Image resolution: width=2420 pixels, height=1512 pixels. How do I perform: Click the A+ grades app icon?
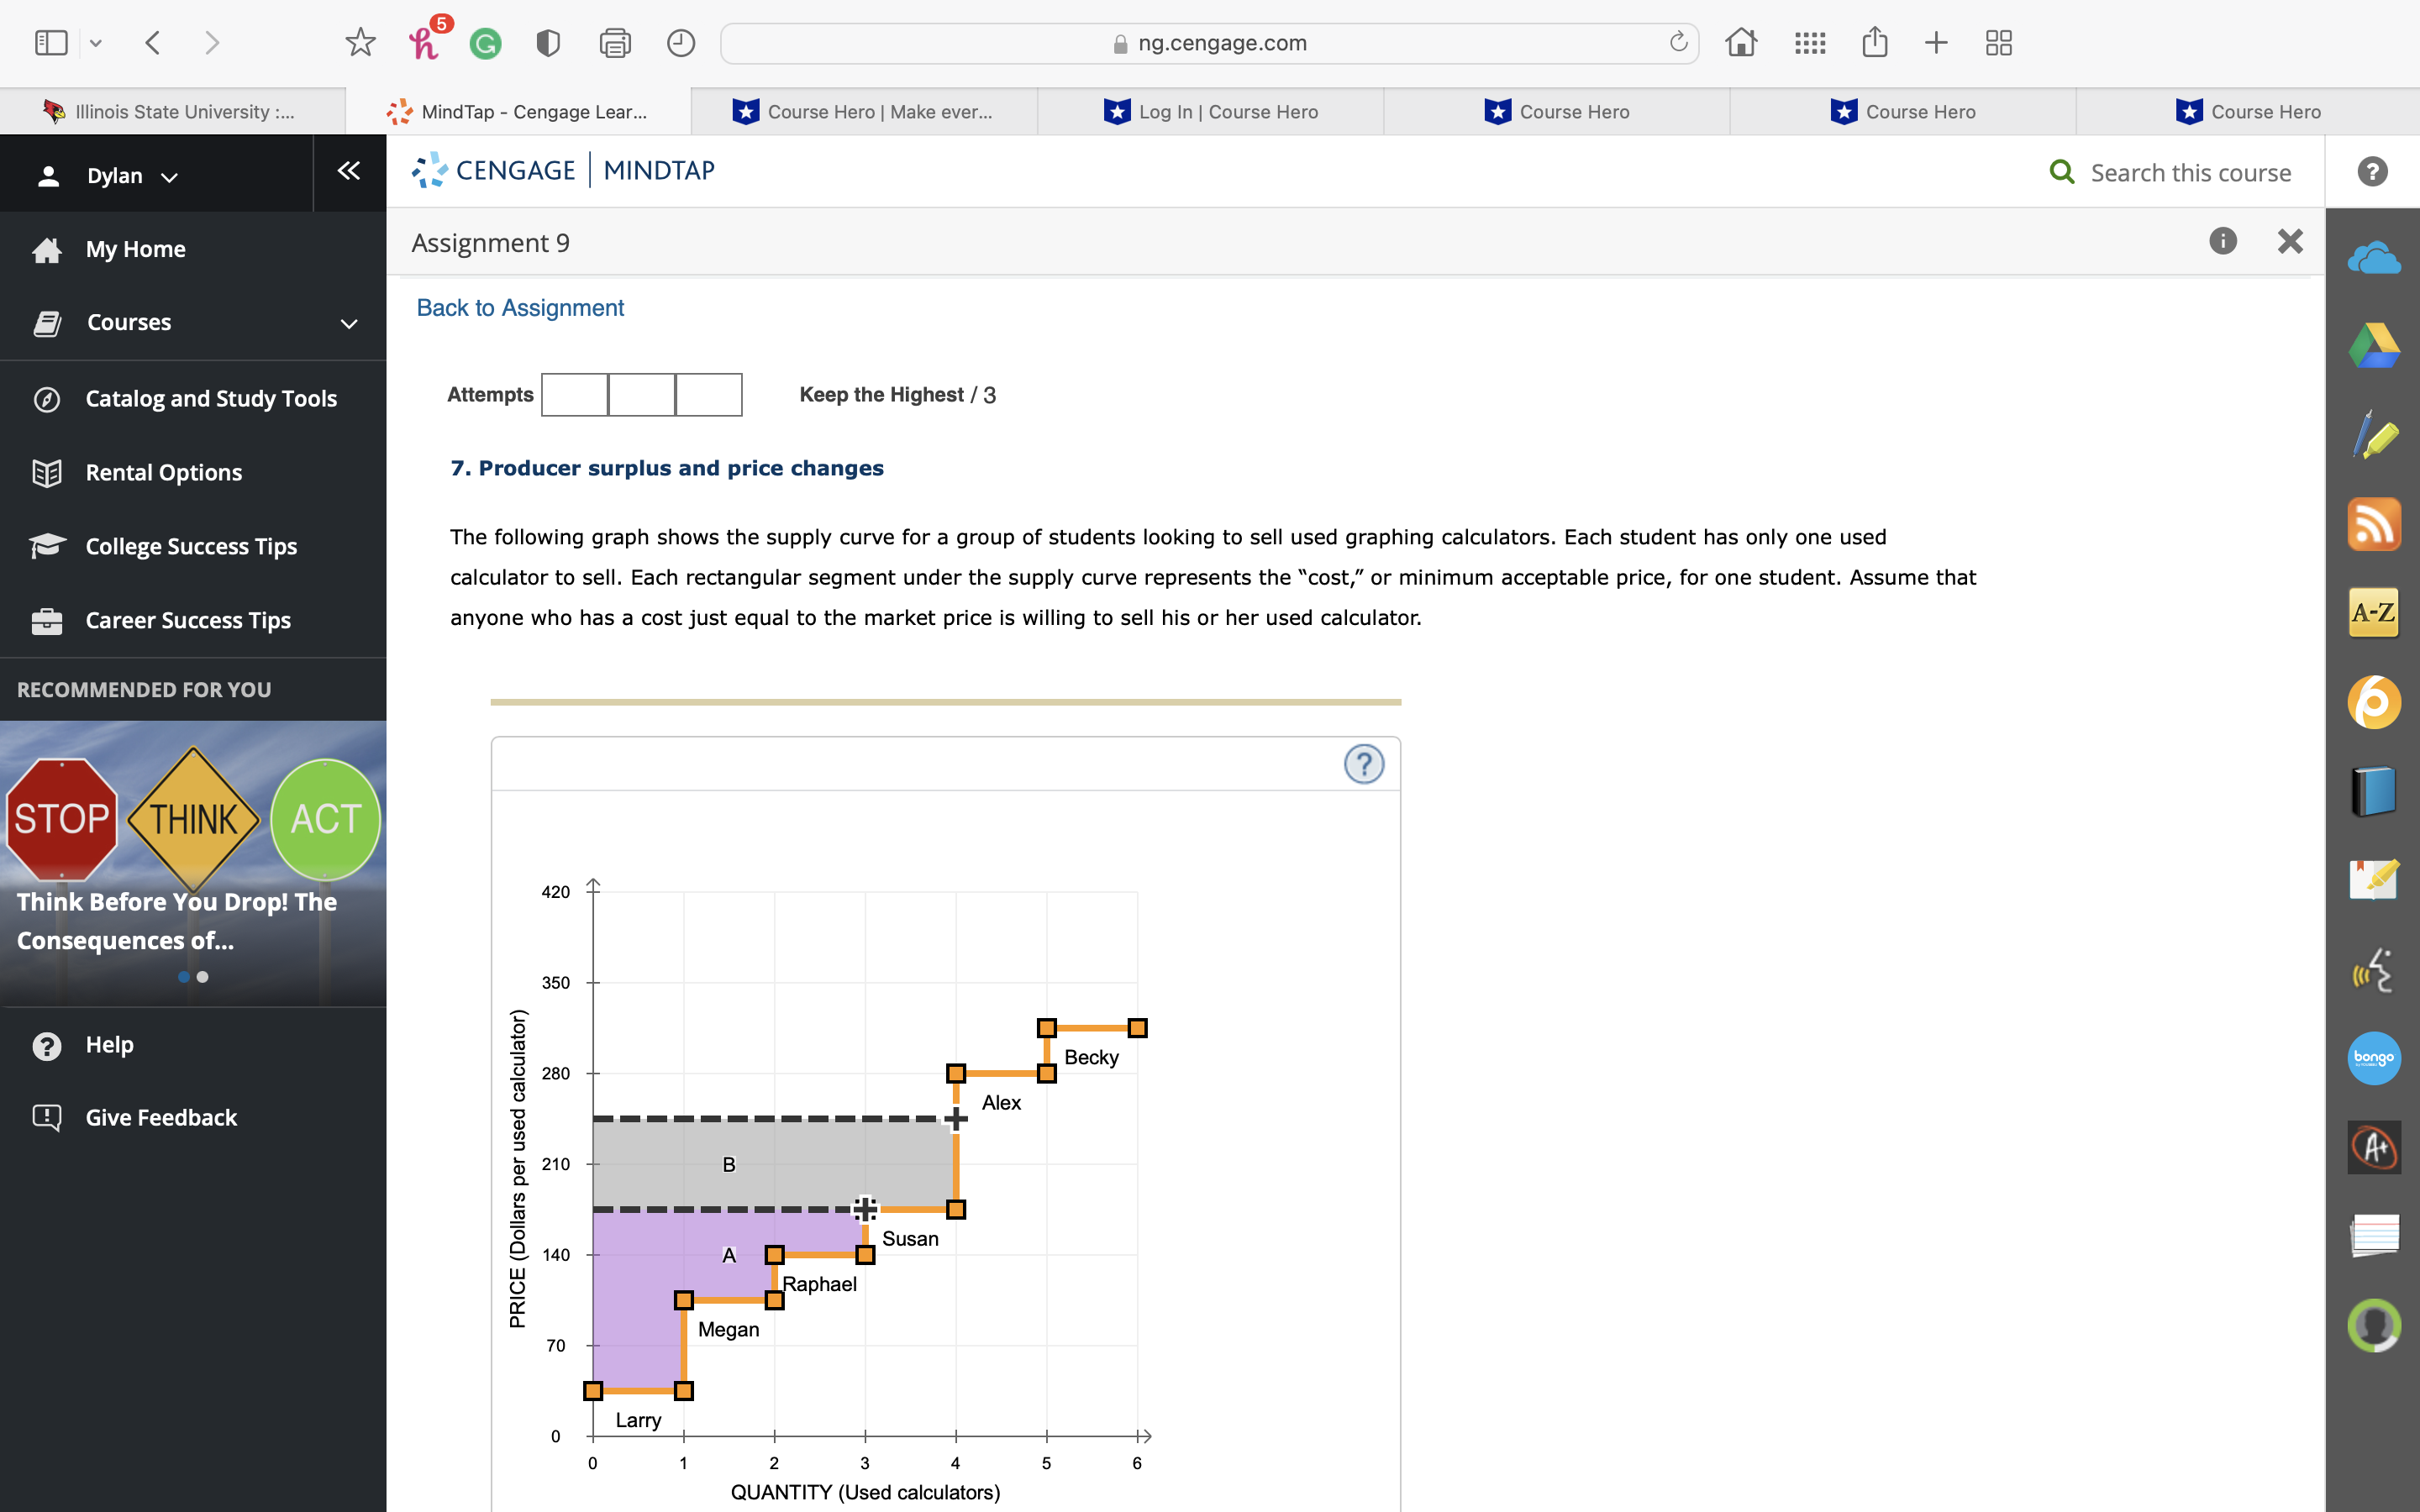tap(2373, 1147)
